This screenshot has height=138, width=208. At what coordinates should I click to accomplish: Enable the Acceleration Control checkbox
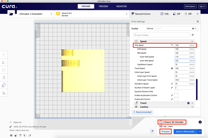point(176,95)
